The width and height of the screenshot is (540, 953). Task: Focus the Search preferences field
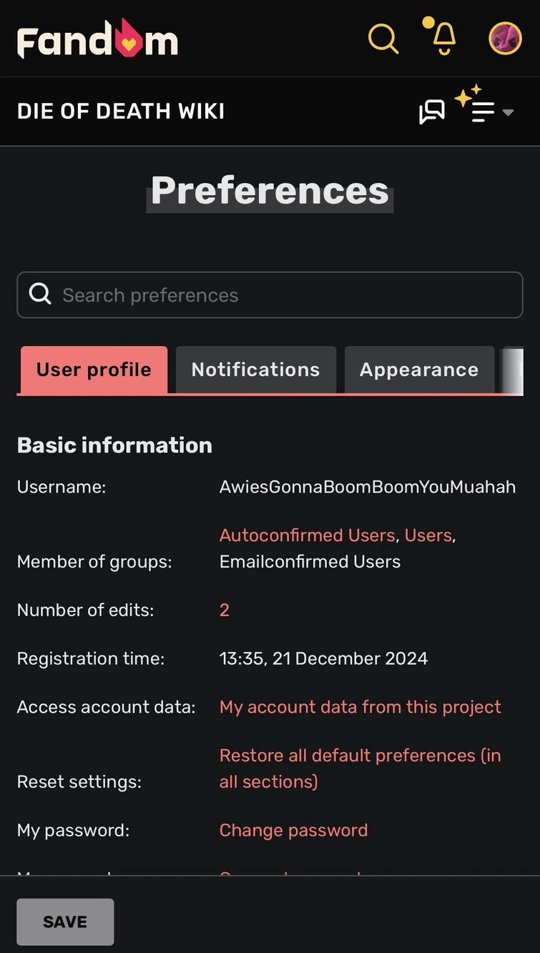(x=270, y=295)
